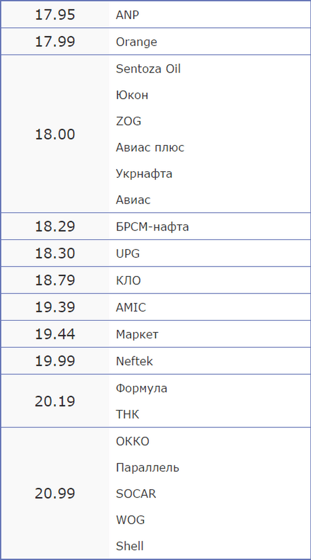This screenshot has height=560, width=311.
Task: Select Авиас плюс in the list
Action: coord(150,147)
